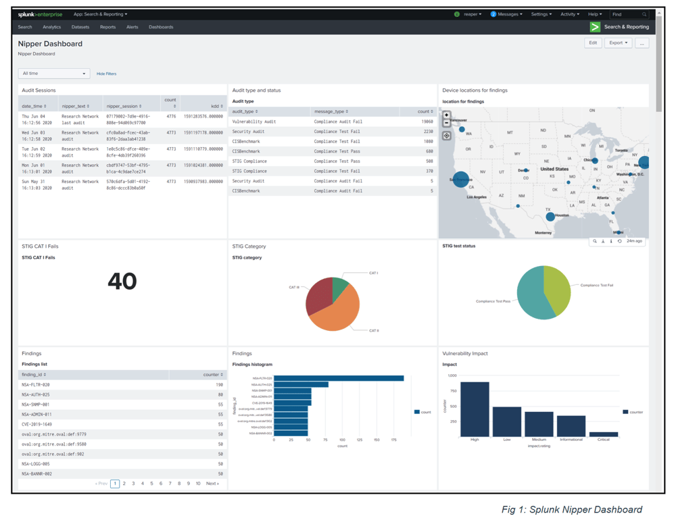Screen dimensions: 676x522
Task: Zoom in on the device locations map
Action: tap(446, 115)
